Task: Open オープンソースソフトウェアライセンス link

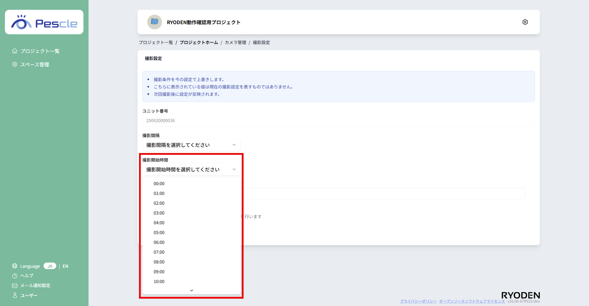Action: click(x=472, y=301)
